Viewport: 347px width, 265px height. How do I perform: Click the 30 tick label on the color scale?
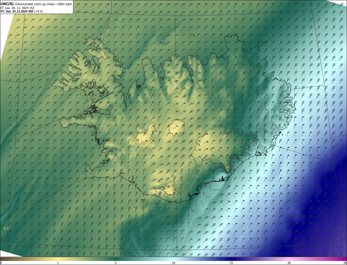(x=289, y=263)
